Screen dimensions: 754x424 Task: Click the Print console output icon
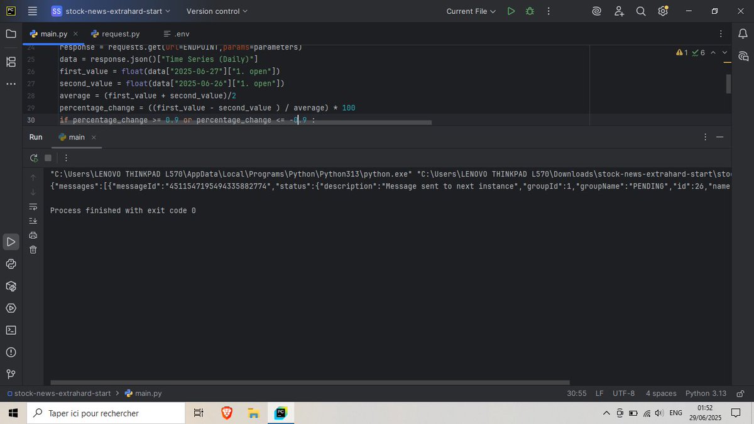[x=33, y=235]
